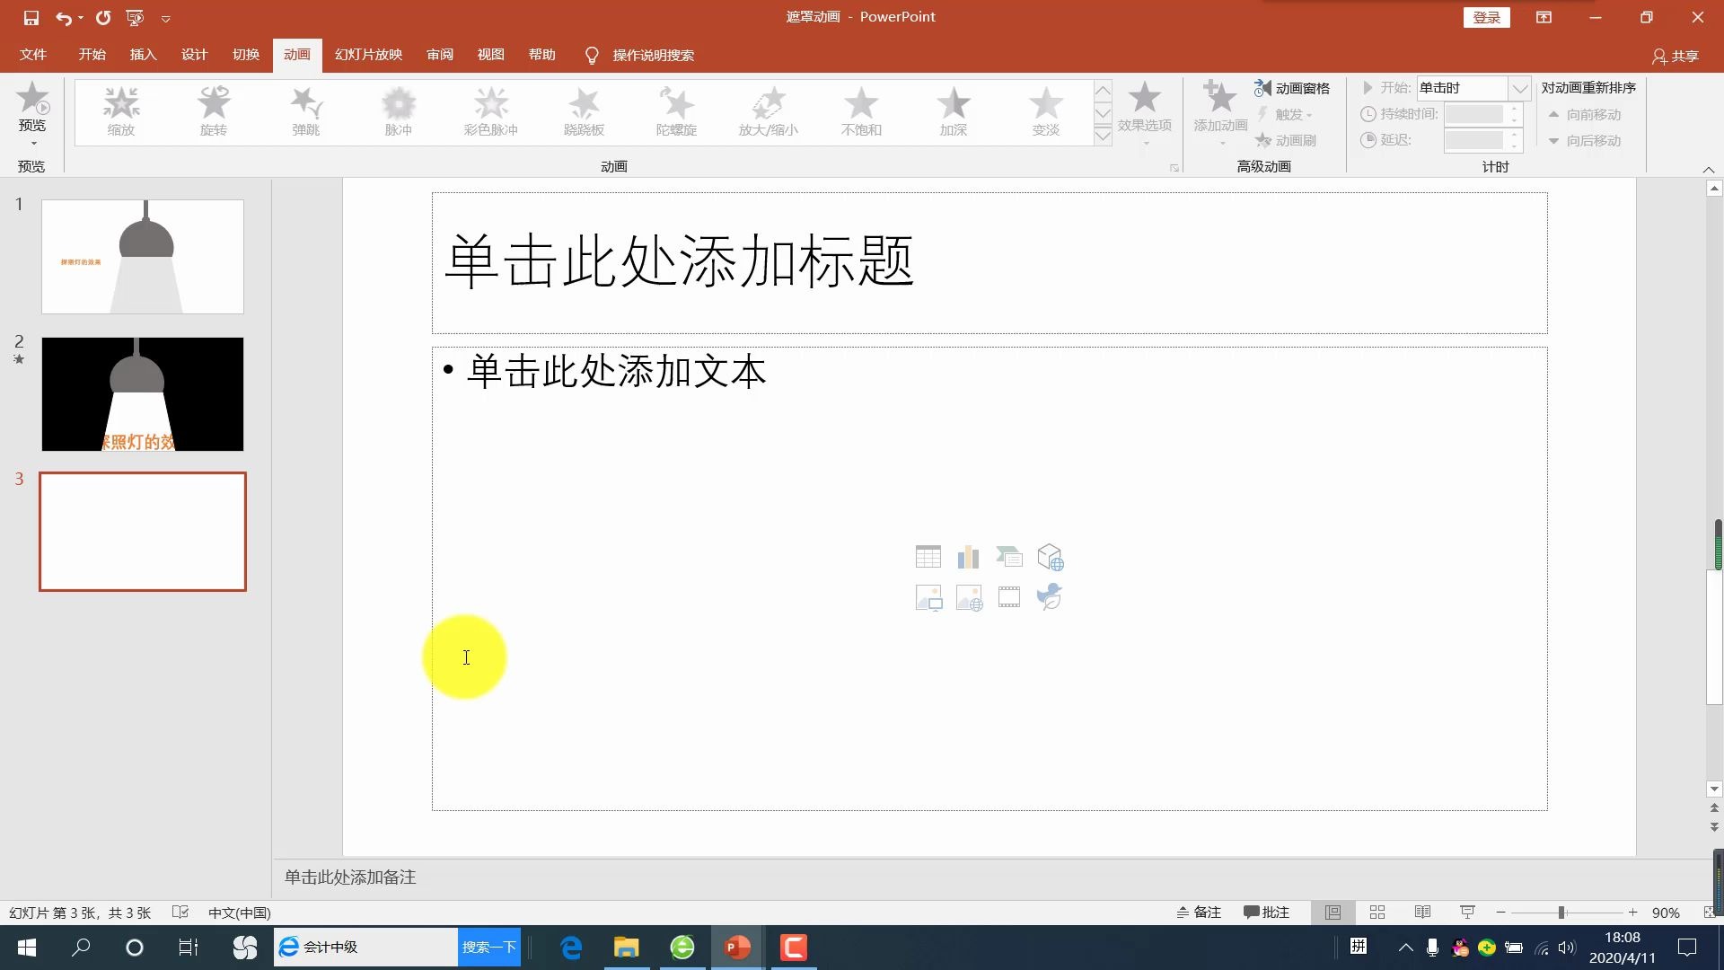Start slideshow from status bar icon
Viewport: 1724px width, 970px height.
click(1467, 913)
